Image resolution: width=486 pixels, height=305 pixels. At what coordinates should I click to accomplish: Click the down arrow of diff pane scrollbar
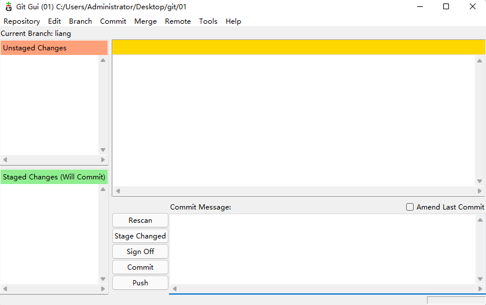point(480,181)
